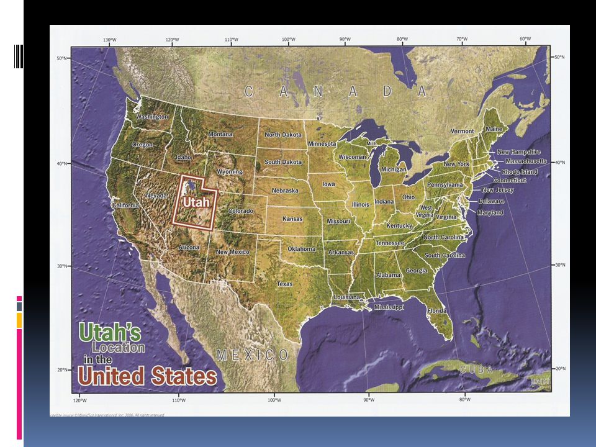596x447 pixels.
Task: Select the Florida label
Action: click(x=437, y=310)
